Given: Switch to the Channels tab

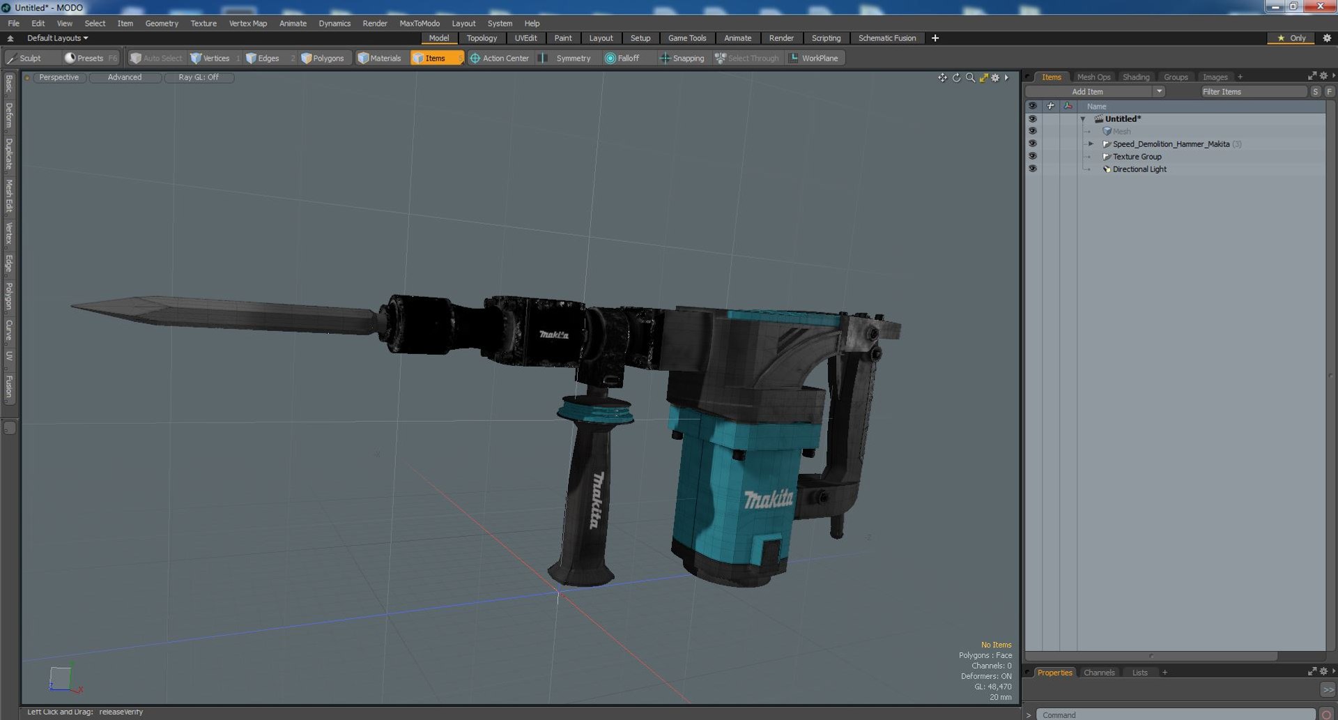Looking at the screenshot, I should coord(1099,672).
